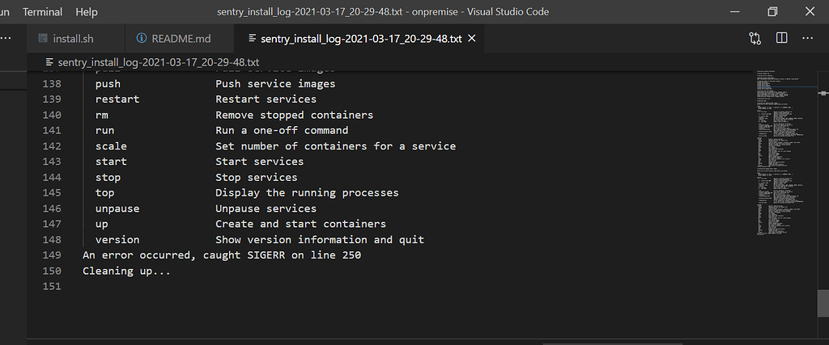
Task: Select the sentry_install_log tab title
Action: (x=361, y=38)
